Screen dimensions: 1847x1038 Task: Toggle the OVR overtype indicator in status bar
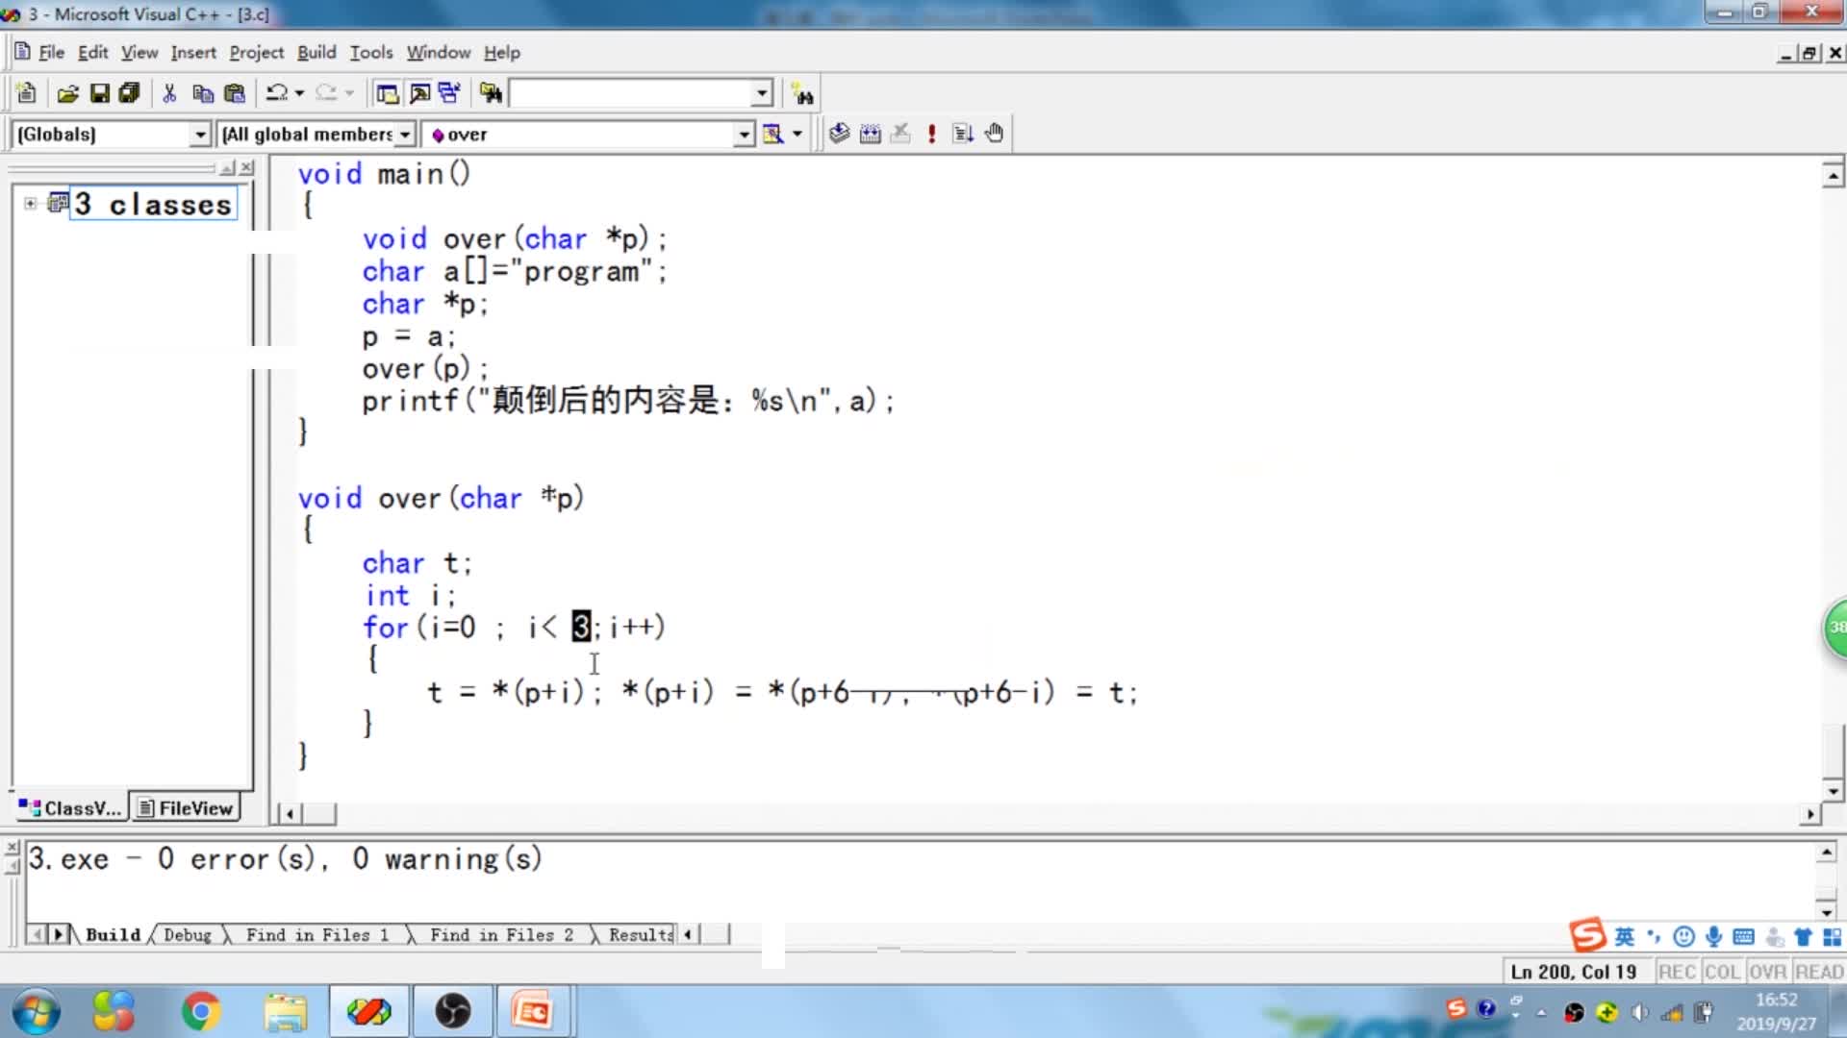click(1767, 972)
